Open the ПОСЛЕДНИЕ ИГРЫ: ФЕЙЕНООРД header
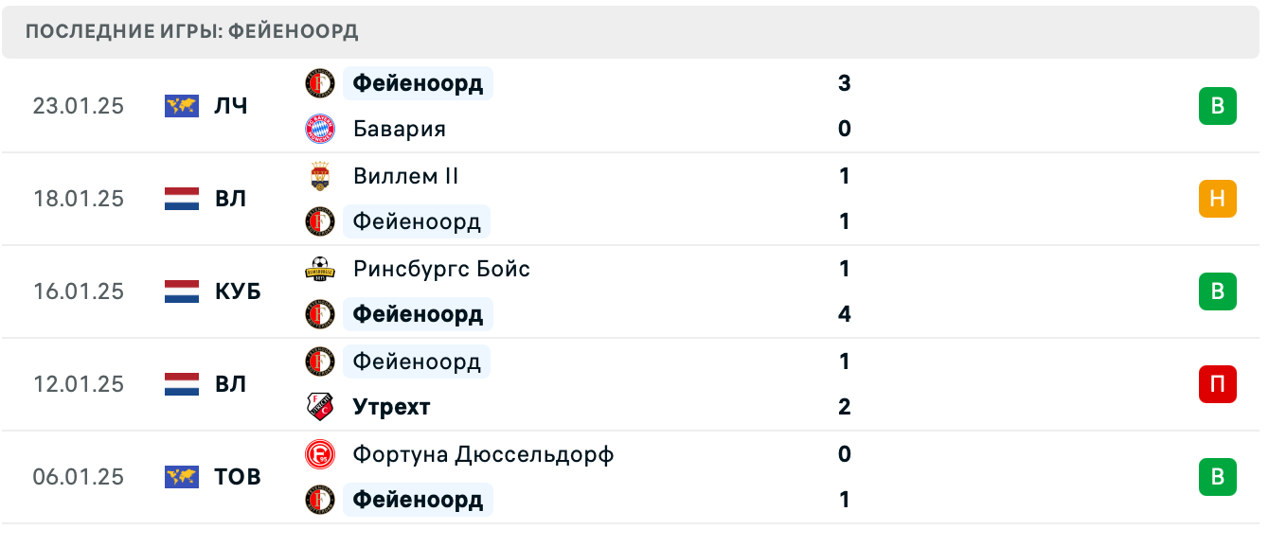Screen dimensions: 1269x547 [192, 30]
